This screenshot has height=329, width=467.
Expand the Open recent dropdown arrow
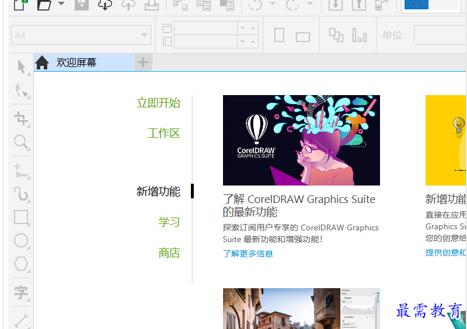[x=61, y=3]
